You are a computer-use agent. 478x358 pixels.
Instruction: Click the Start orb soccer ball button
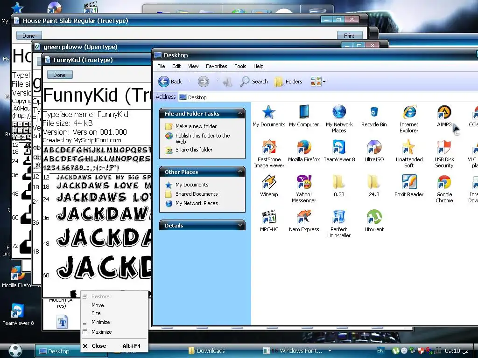15,351
